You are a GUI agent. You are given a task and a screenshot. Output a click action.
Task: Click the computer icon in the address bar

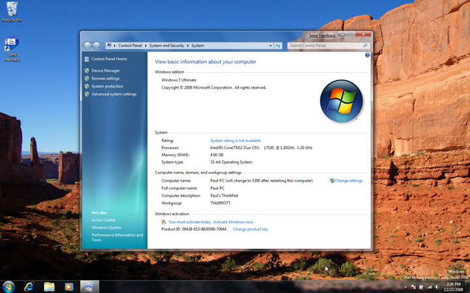(x=109, y=46)
